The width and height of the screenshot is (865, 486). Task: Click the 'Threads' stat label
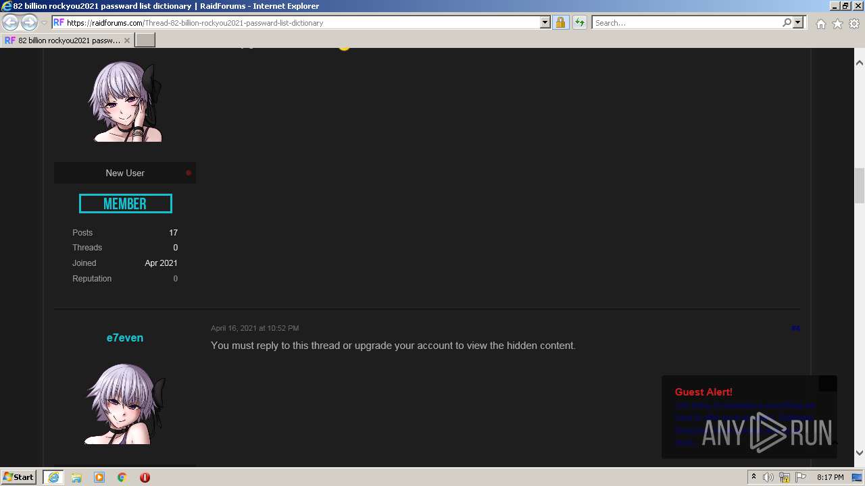coord(87,248)
